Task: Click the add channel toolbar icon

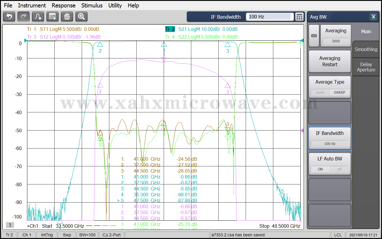Action: coord(53,17)
